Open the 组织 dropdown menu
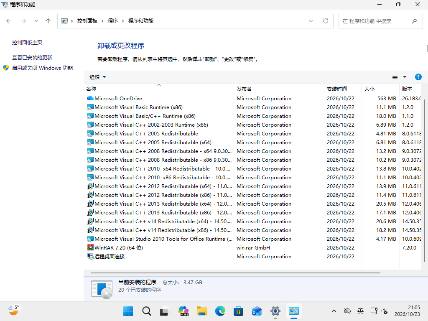Viewport: 428px width, 321px height. 97,77
